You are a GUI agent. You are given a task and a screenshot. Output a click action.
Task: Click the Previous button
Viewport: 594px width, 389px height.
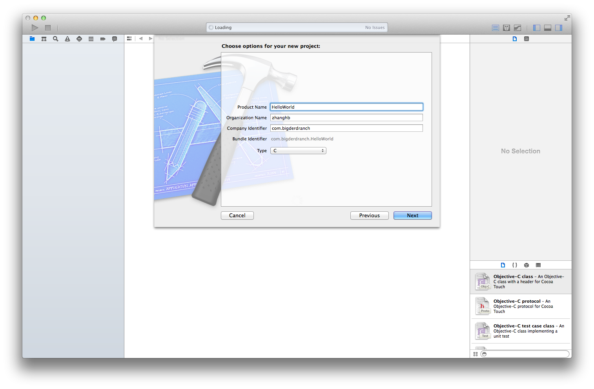point(370,216)
